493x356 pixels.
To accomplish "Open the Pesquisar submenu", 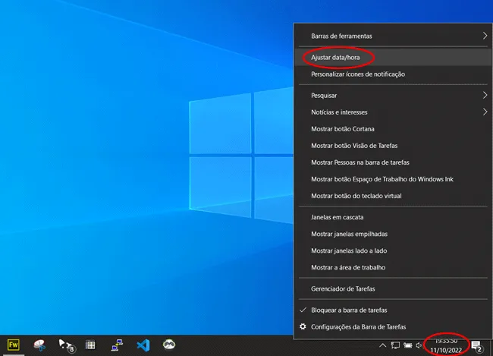I will [x=393, y=96].
